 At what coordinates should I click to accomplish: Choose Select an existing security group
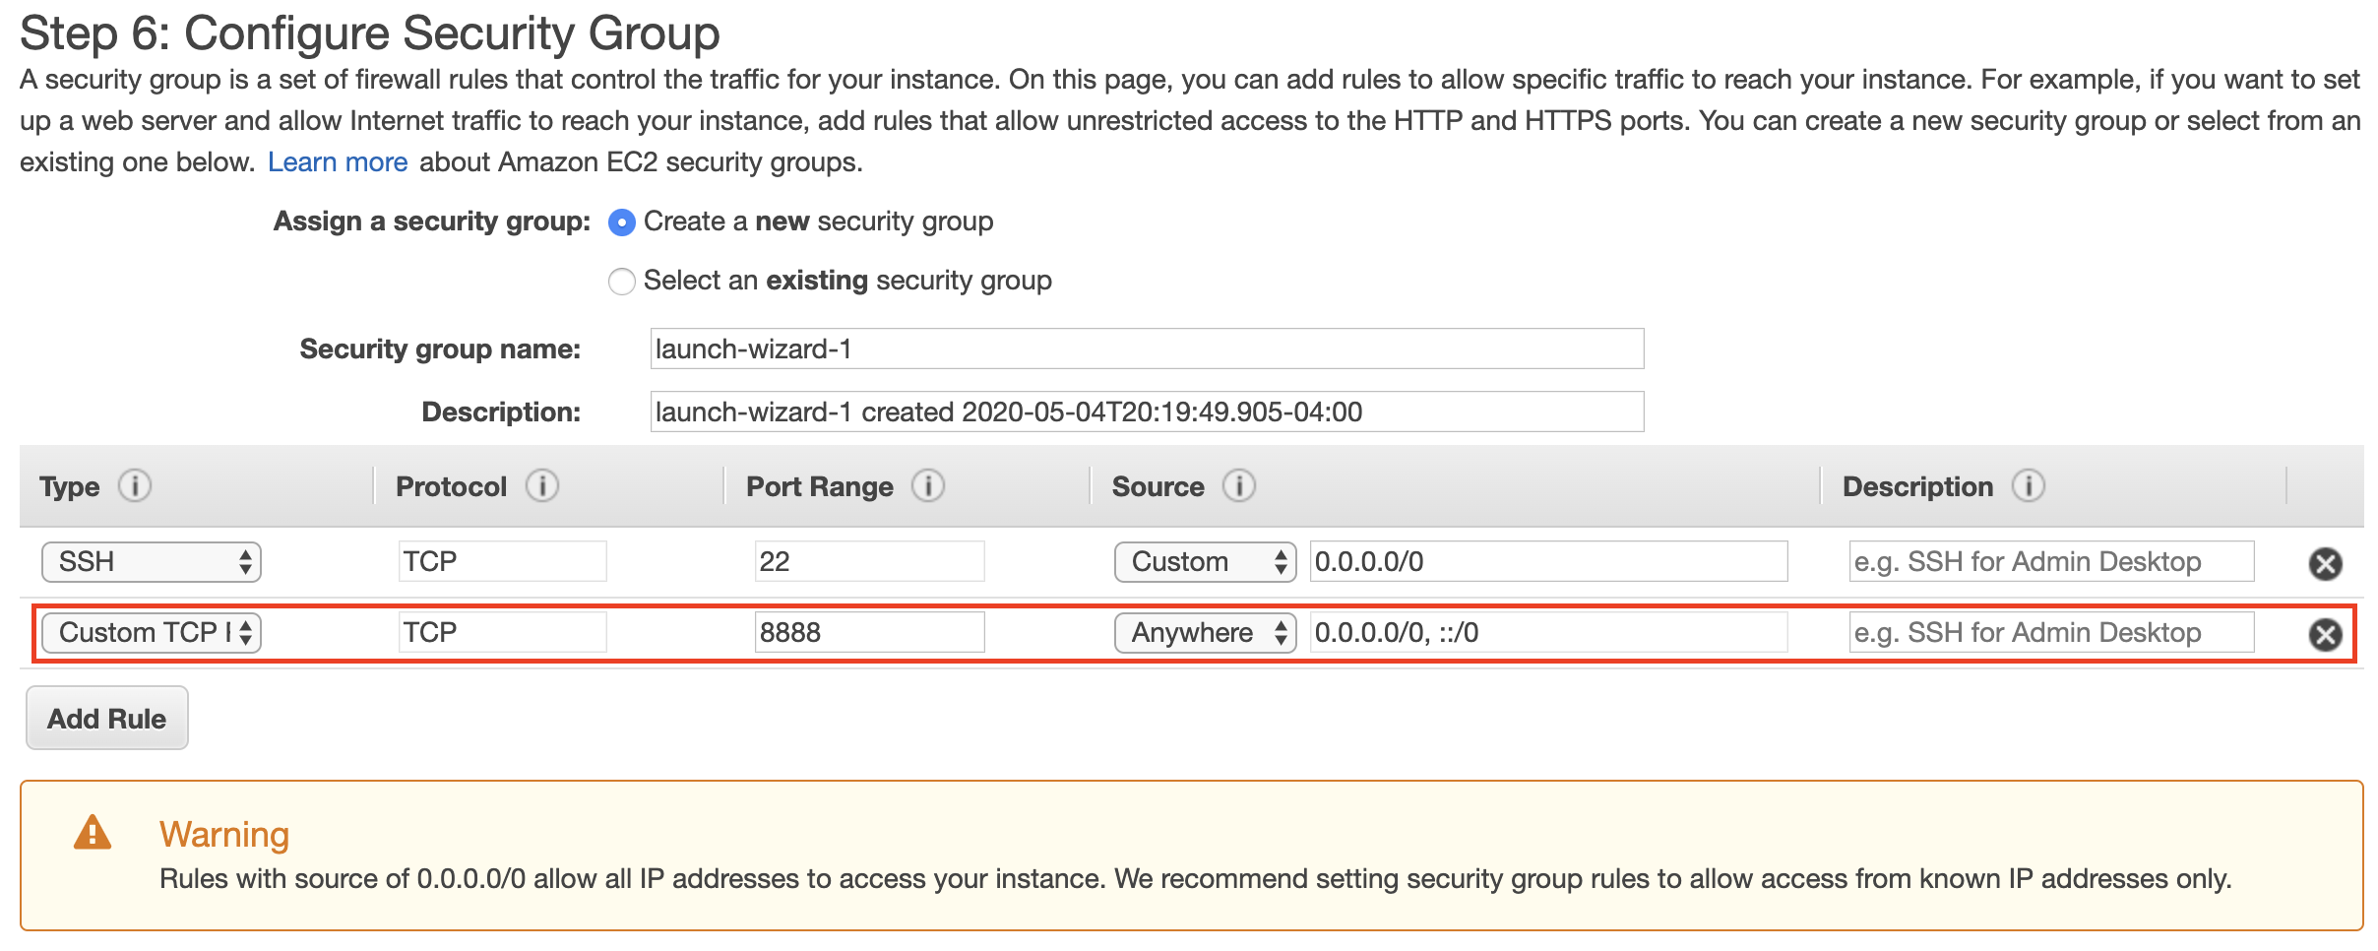[x=622, y=283]
